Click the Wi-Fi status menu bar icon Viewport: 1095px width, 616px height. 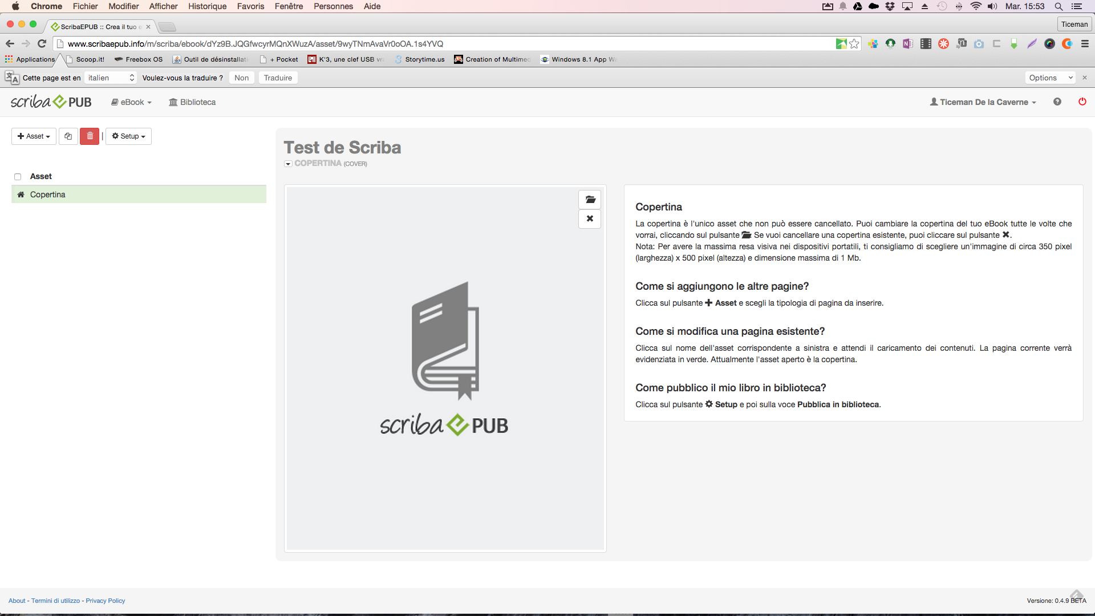(976, 6)
